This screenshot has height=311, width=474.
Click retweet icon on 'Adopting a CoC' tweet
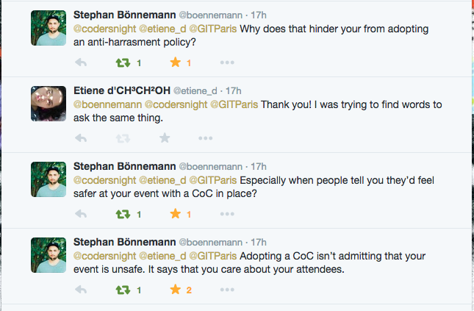coord(123,290)
